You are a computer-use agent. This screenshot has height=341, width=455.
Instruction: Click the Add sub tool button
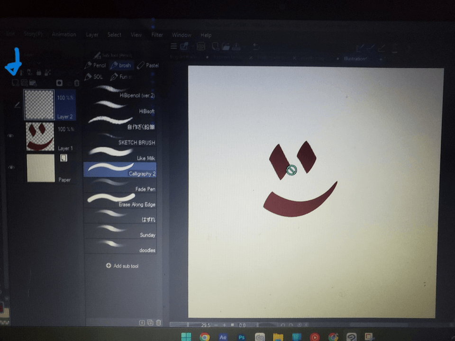point(122,266)
